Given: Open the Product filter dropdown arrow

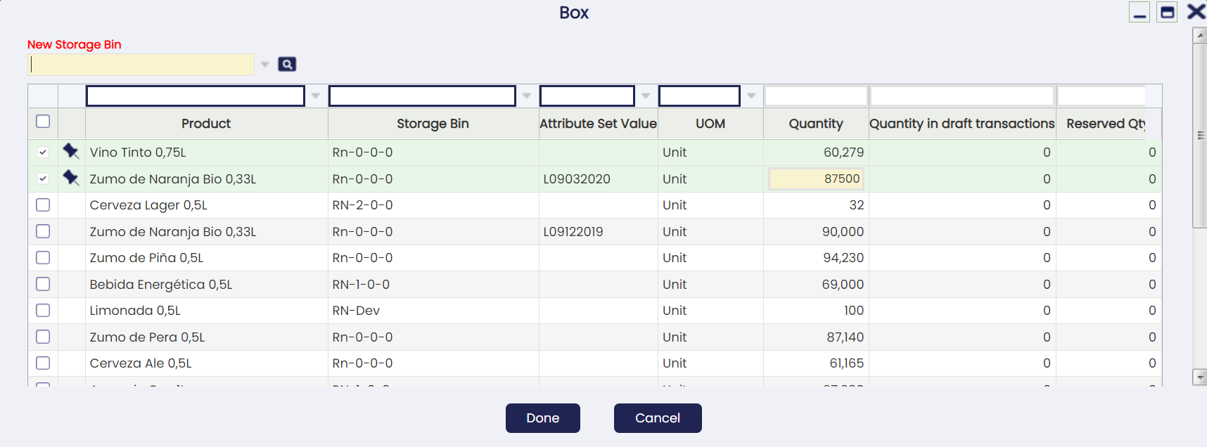Looking at the screenshot, I should pyautogui.click(x=316, y=96).
